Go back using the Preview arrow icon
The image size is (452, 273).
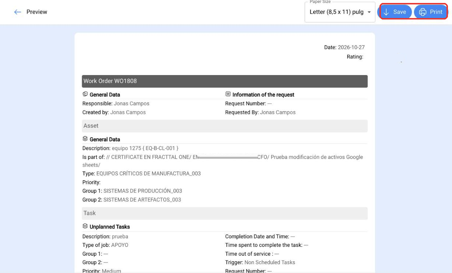click(17, 12)
